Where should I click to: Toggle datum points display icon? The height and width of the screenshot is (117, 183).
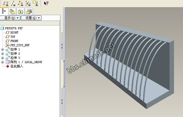pyautogui.click(x=20, y=3)
